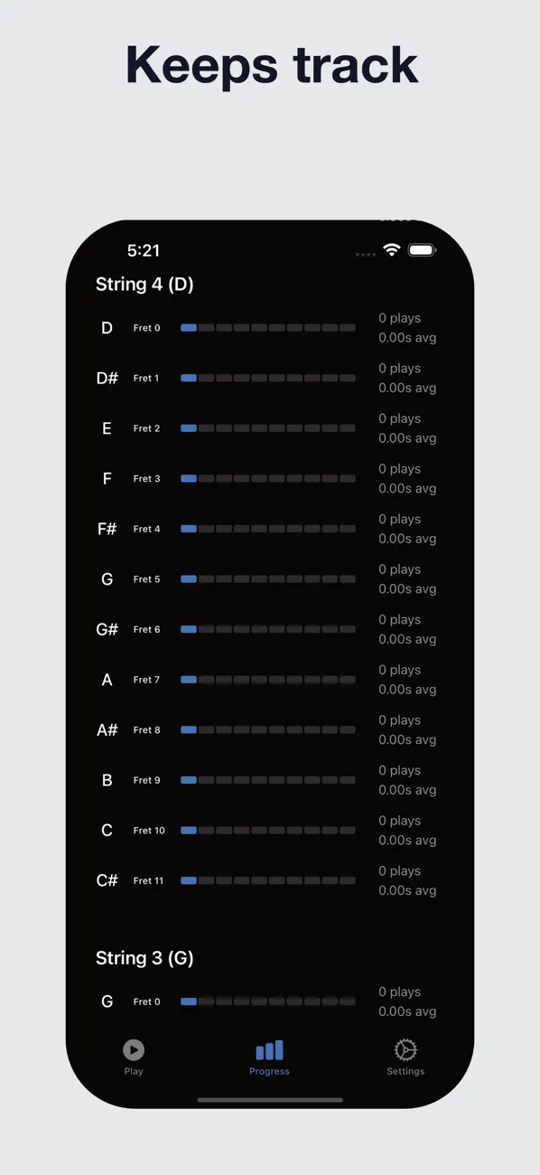Tap the progress bar for A Fret 7

268,679
